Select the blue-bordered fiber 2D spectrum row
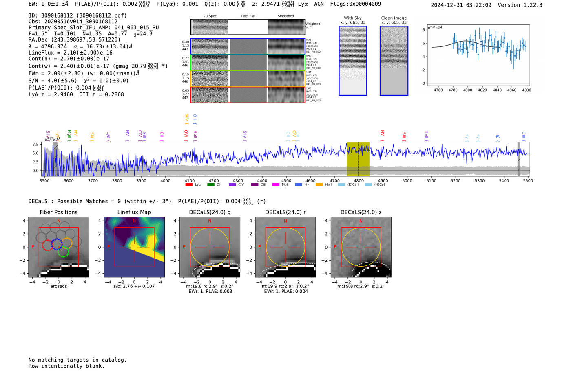Viewport: 571px width, 388px height. pos(248,46)
